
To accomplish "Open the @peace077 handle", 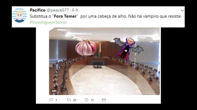I will click(58, 10).
